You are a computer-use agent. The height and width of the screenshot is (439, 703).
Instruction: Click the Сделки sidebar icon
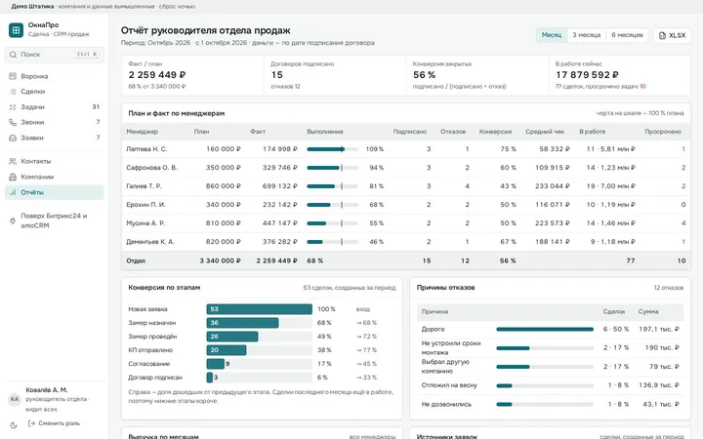point(13,92)
